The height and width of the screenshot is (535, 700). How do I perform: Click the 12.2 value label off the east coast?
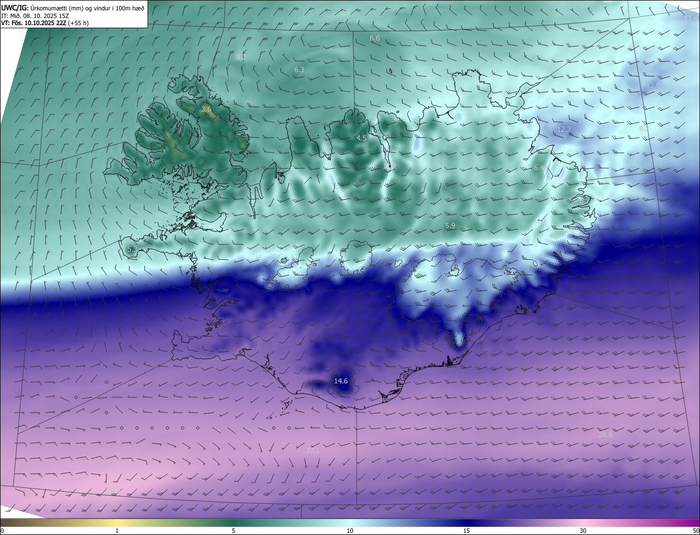[564, 130]
